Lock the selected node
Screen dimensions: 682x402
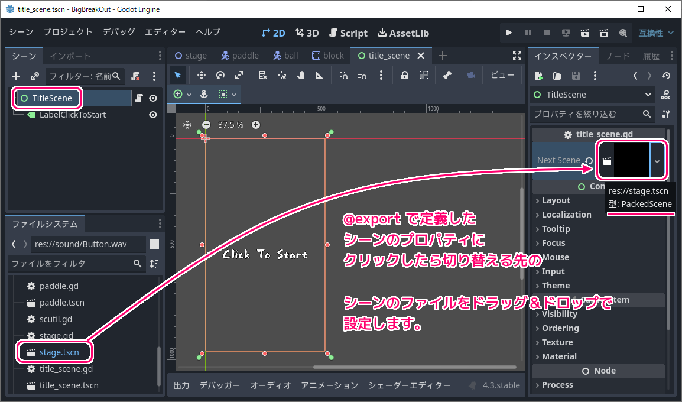(x=404, y=75)
